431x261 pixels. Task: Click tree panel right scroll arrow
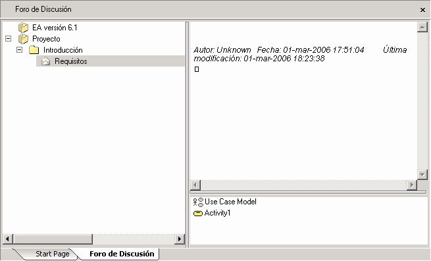tap(180, 239)
